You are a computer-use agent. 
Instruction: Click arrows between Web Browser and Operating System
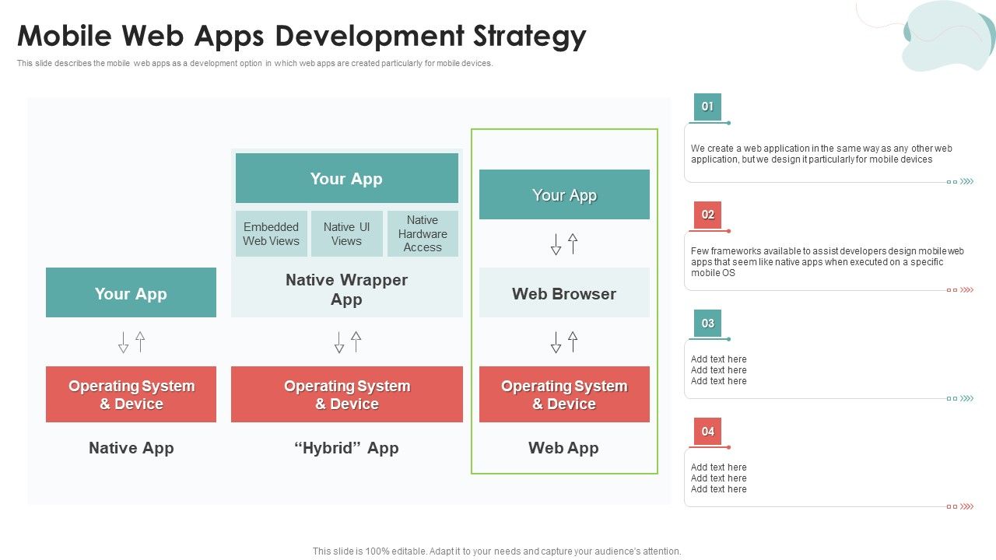(564, 342)
